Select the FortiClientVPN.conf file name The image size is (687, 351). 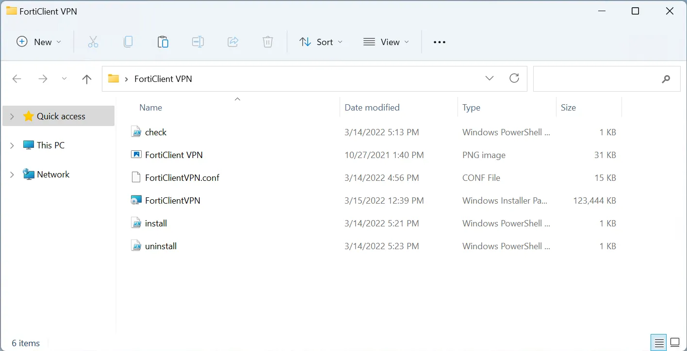coord(182,177)
